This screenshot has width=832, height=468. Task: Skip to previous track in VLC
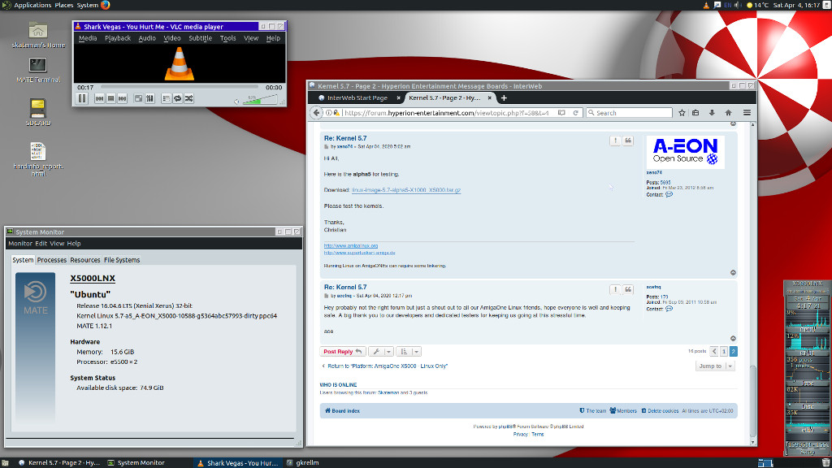tap(99, 98)
